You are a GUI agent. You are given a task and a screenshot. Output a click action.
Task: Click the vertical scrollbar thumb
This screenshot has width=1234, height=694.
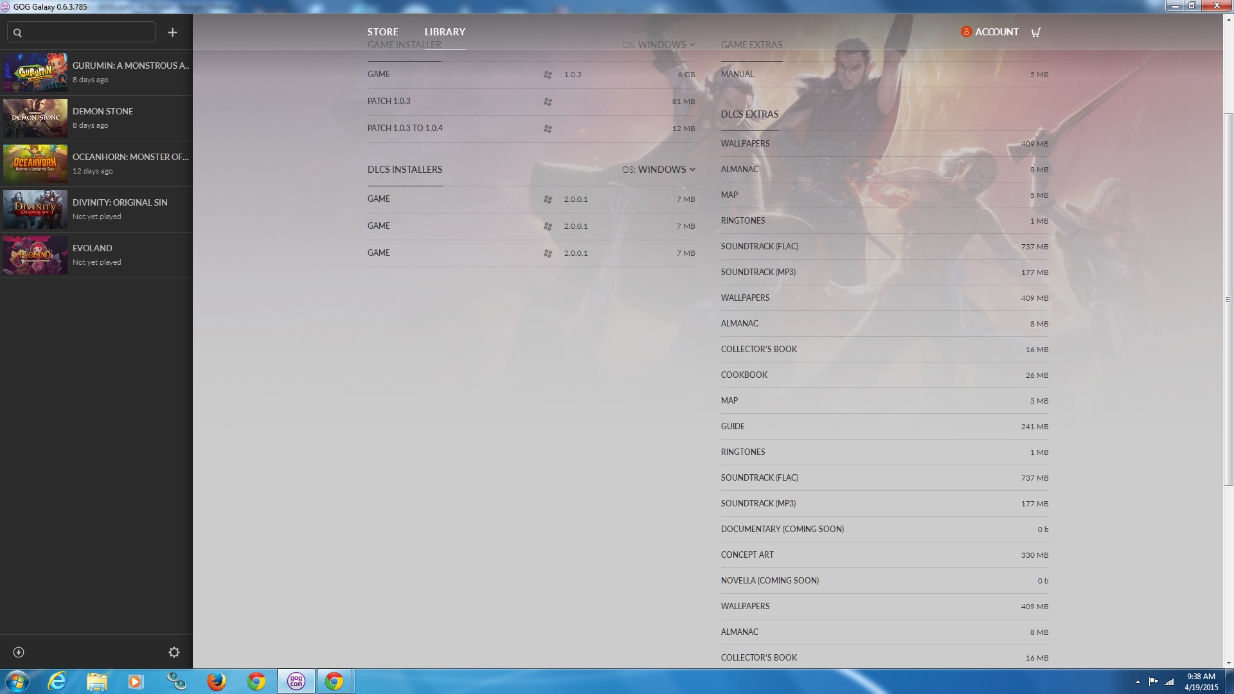[x=1228, y=299]
